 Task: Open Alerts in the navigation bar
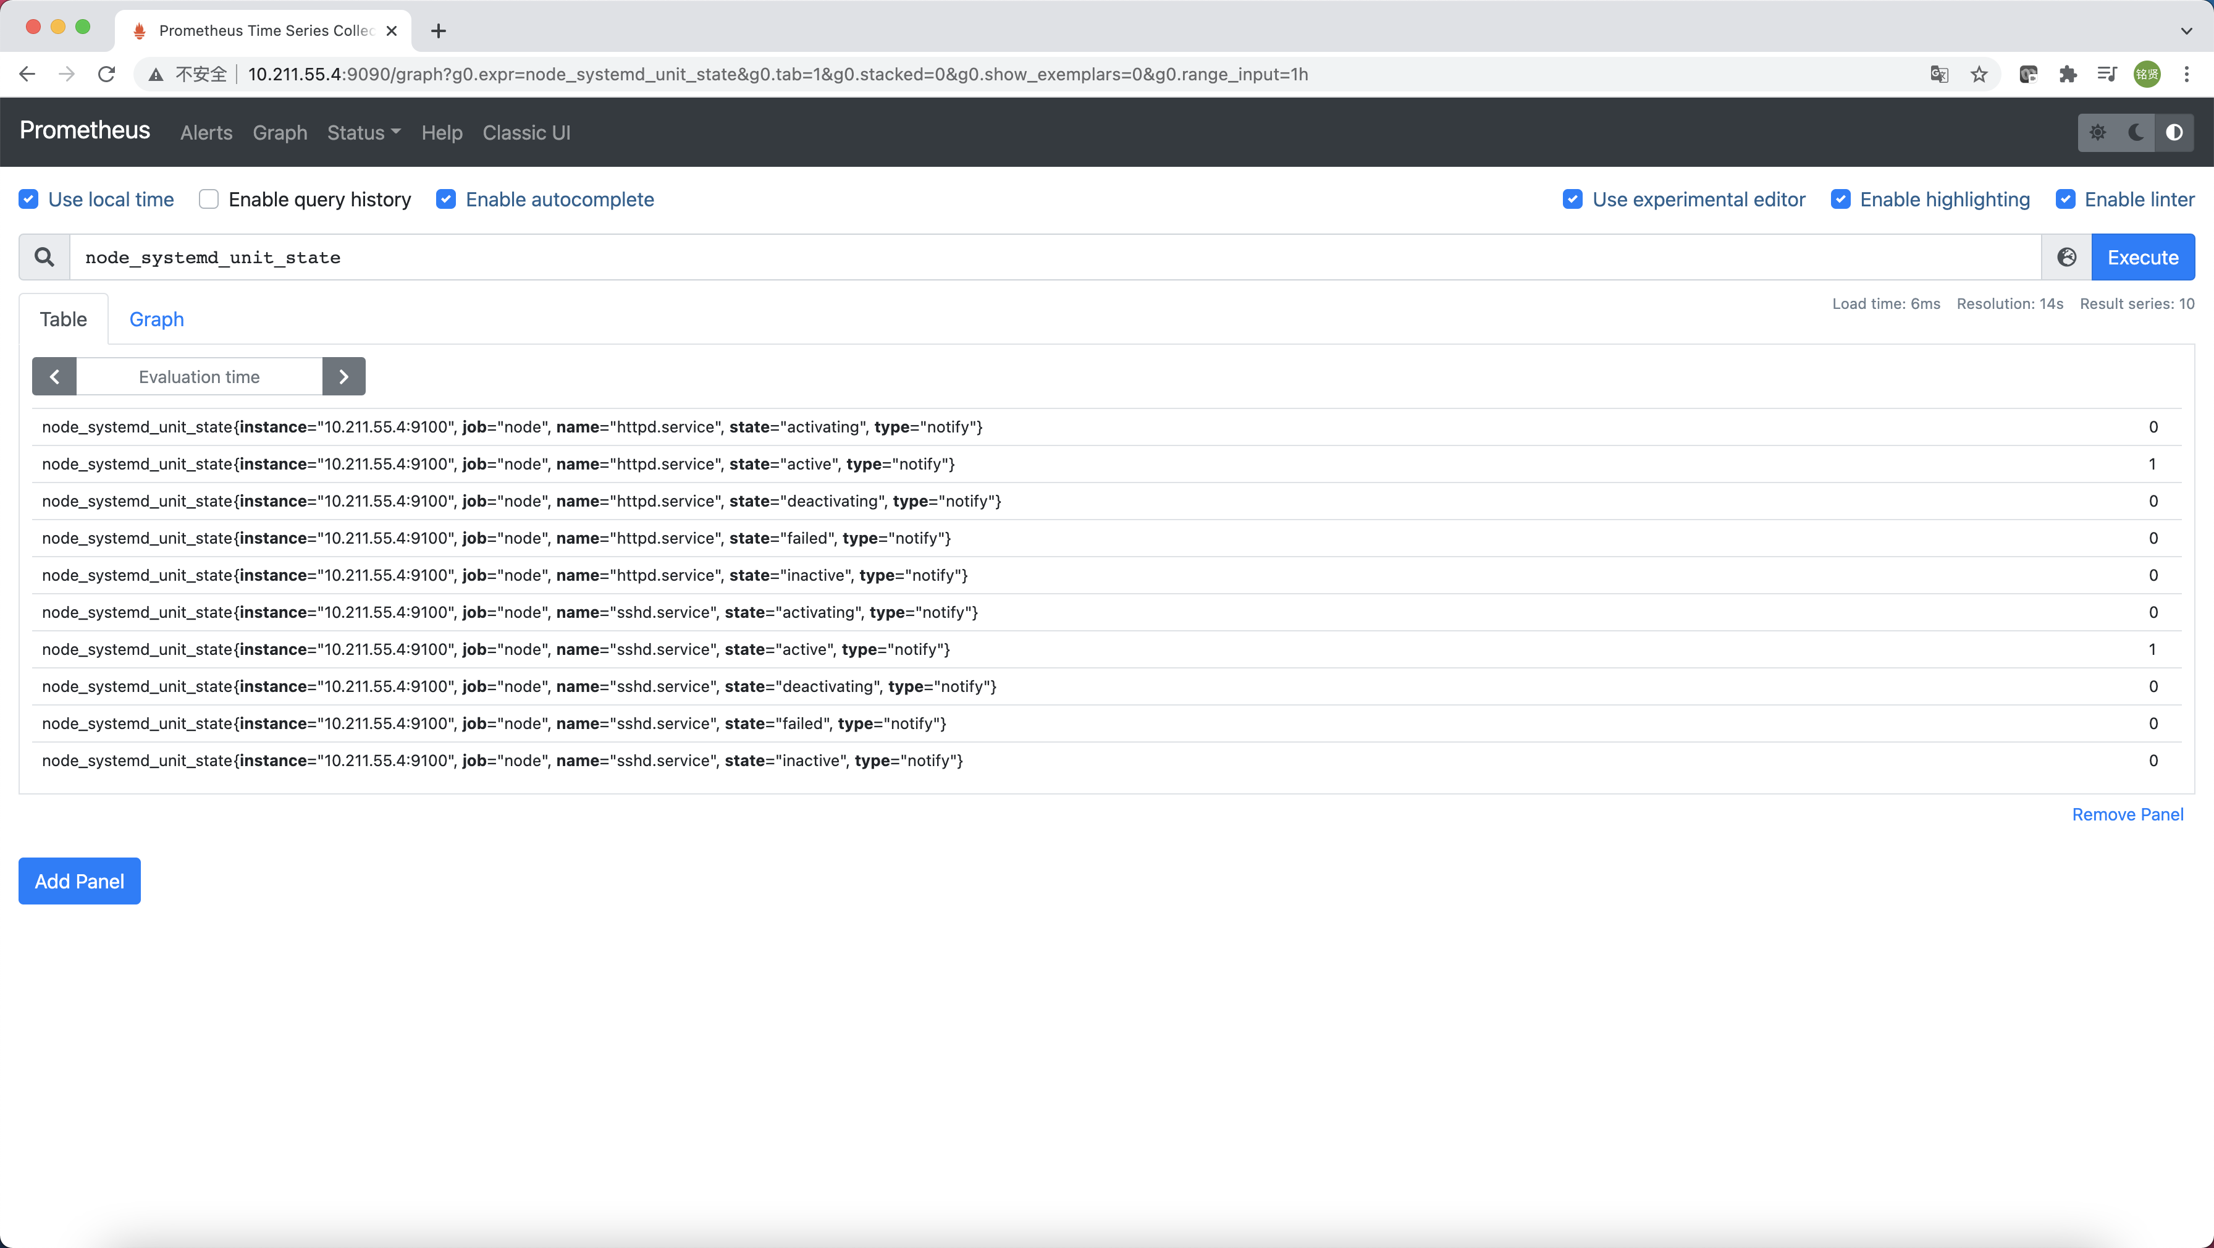point(206,132)
